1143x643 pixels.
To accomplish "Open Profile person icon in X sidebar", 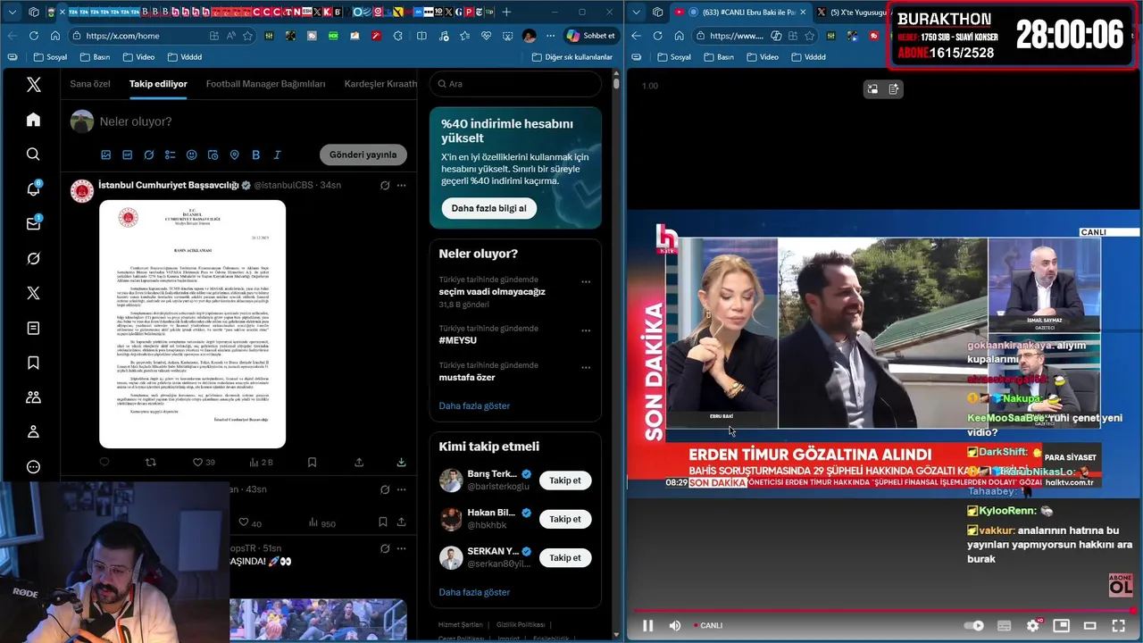I will click(x=33, y=432).
